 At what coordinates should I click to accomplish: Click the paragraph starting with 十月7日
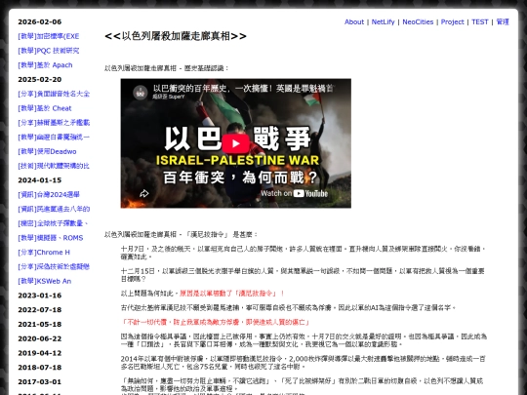click(304, 253)
